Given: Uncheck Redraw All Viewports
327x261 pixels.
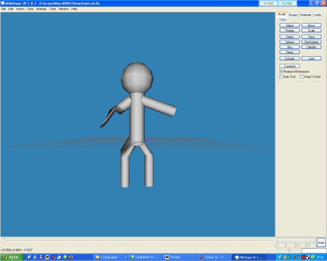Looking at the screenshot, I should pos(281,72).
